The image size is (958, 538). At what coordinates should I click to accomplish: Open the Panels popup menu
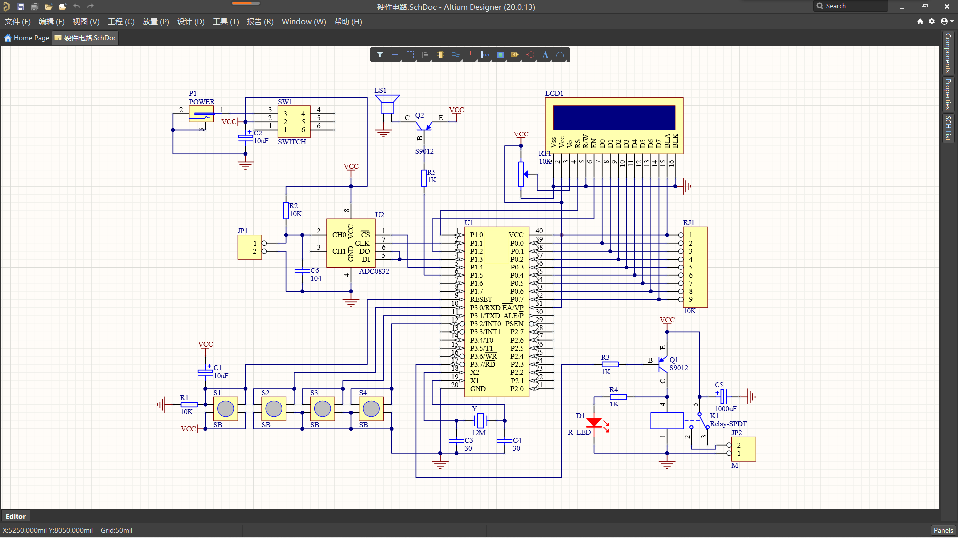pyautogui.click(x=943, y=530)
